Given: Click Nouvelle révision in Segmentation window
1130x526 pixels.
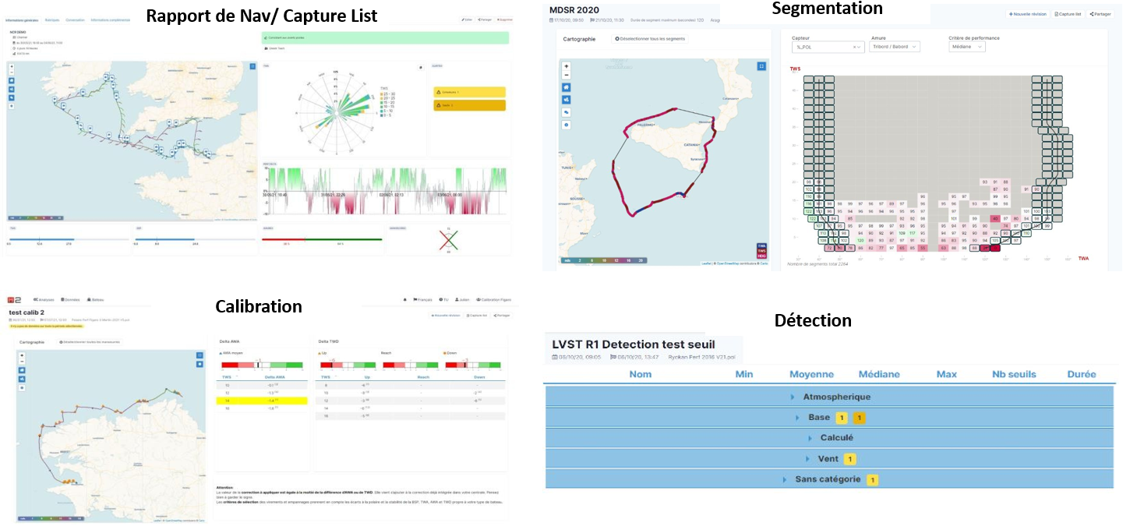Looking at the screenshot, I should (1027, 14).
